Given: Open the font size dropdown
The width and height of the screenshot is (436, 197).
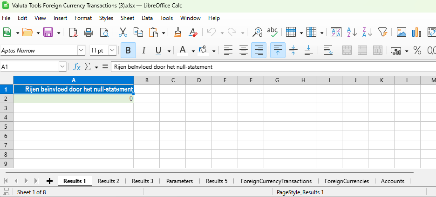Looking at the screenshot, I should point(112,50).
